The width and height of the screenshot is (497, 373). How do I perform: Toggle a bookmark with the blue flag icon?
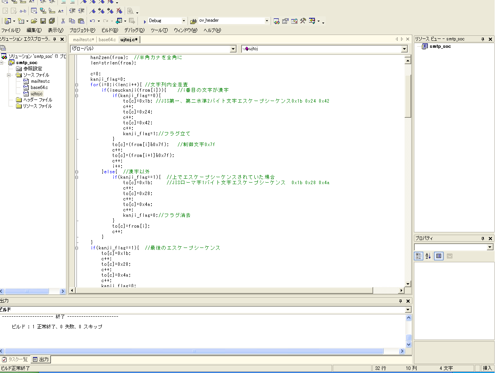click(92, 11)
